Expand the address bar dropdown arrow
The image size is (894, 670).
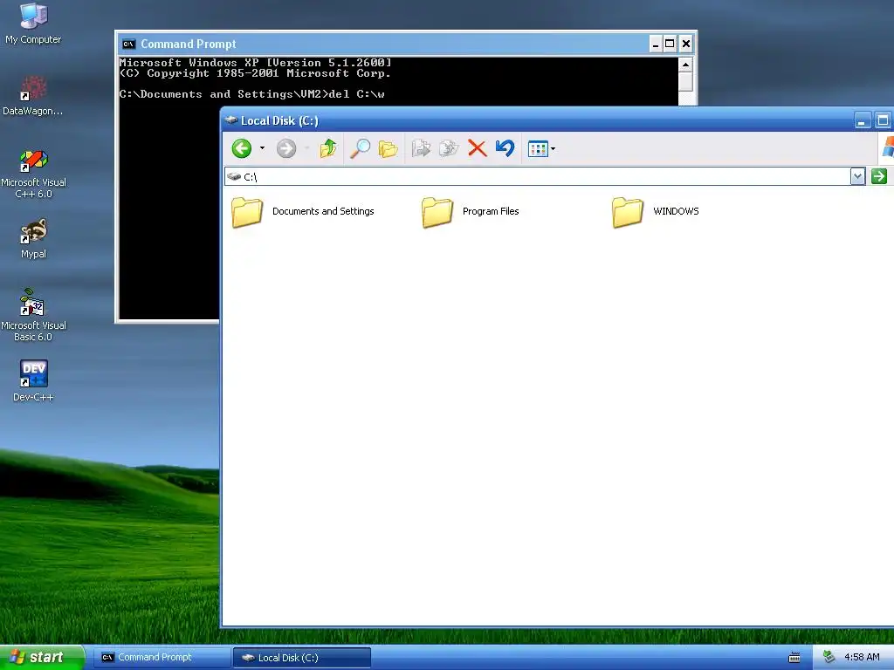click(857, 176)
